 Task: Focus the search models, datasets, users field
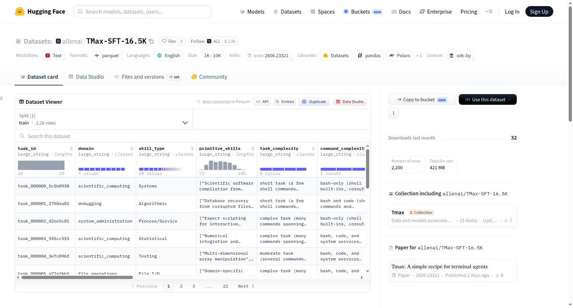[x=143, y=11]
